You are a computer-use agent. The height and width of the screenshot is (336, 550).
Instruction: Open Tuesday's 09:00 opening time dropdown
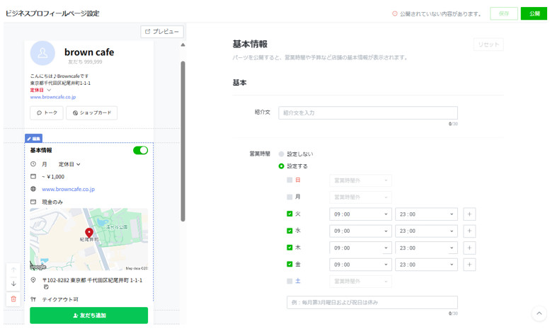pos(360,214)
